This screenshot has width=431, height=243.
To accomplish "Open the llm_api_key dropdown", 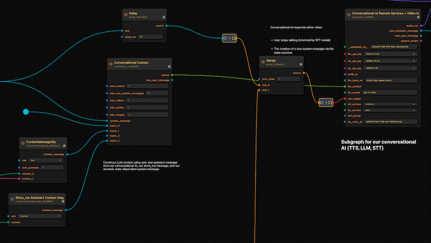I will pyautogui.click(x=390, y=54).
